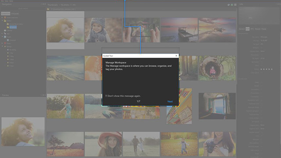
Task: Expand the Smart Collections tree node
Action: (2, 18)
